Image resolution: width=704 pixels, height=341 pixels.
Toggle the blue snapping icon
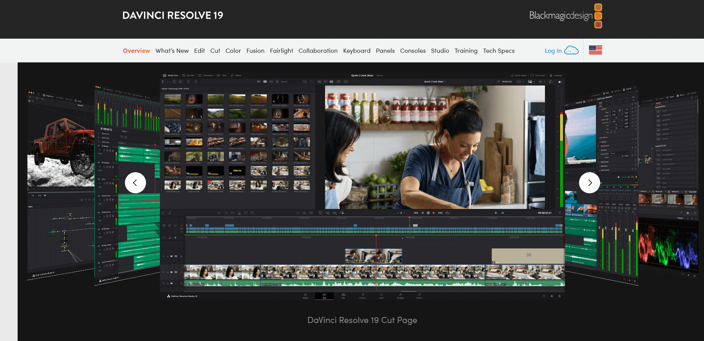click(x=176, y=238)
